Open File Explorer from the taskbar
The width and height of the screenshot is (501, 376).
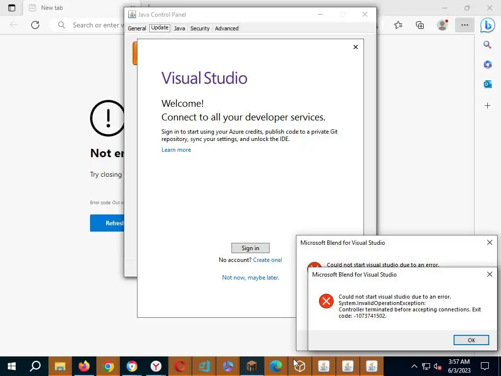pyautogui.click(x=60, y=366)
